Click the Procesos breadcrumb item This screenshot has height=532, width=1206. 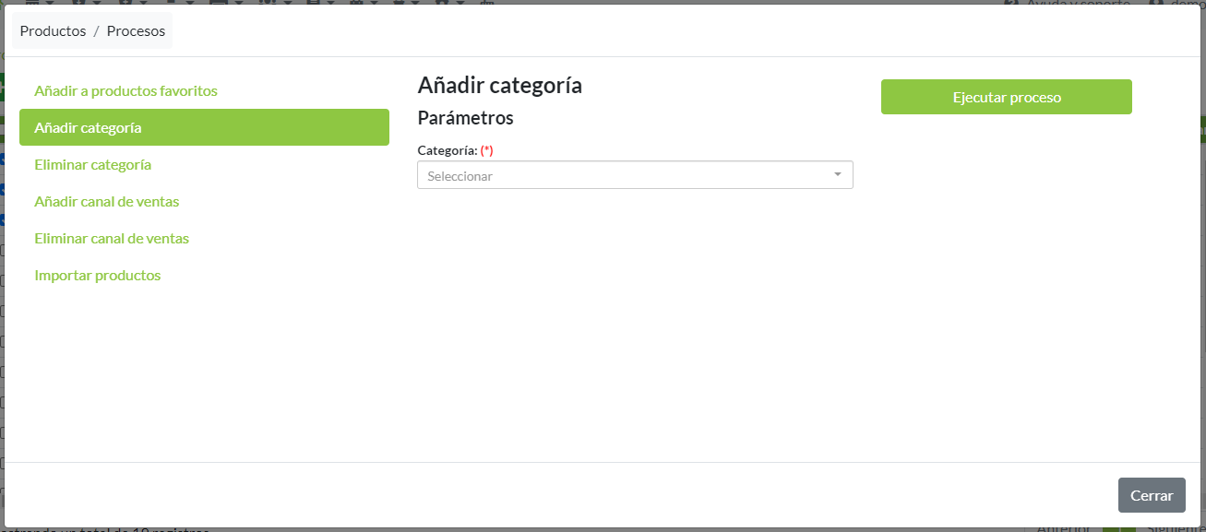[x=136, y=31]
